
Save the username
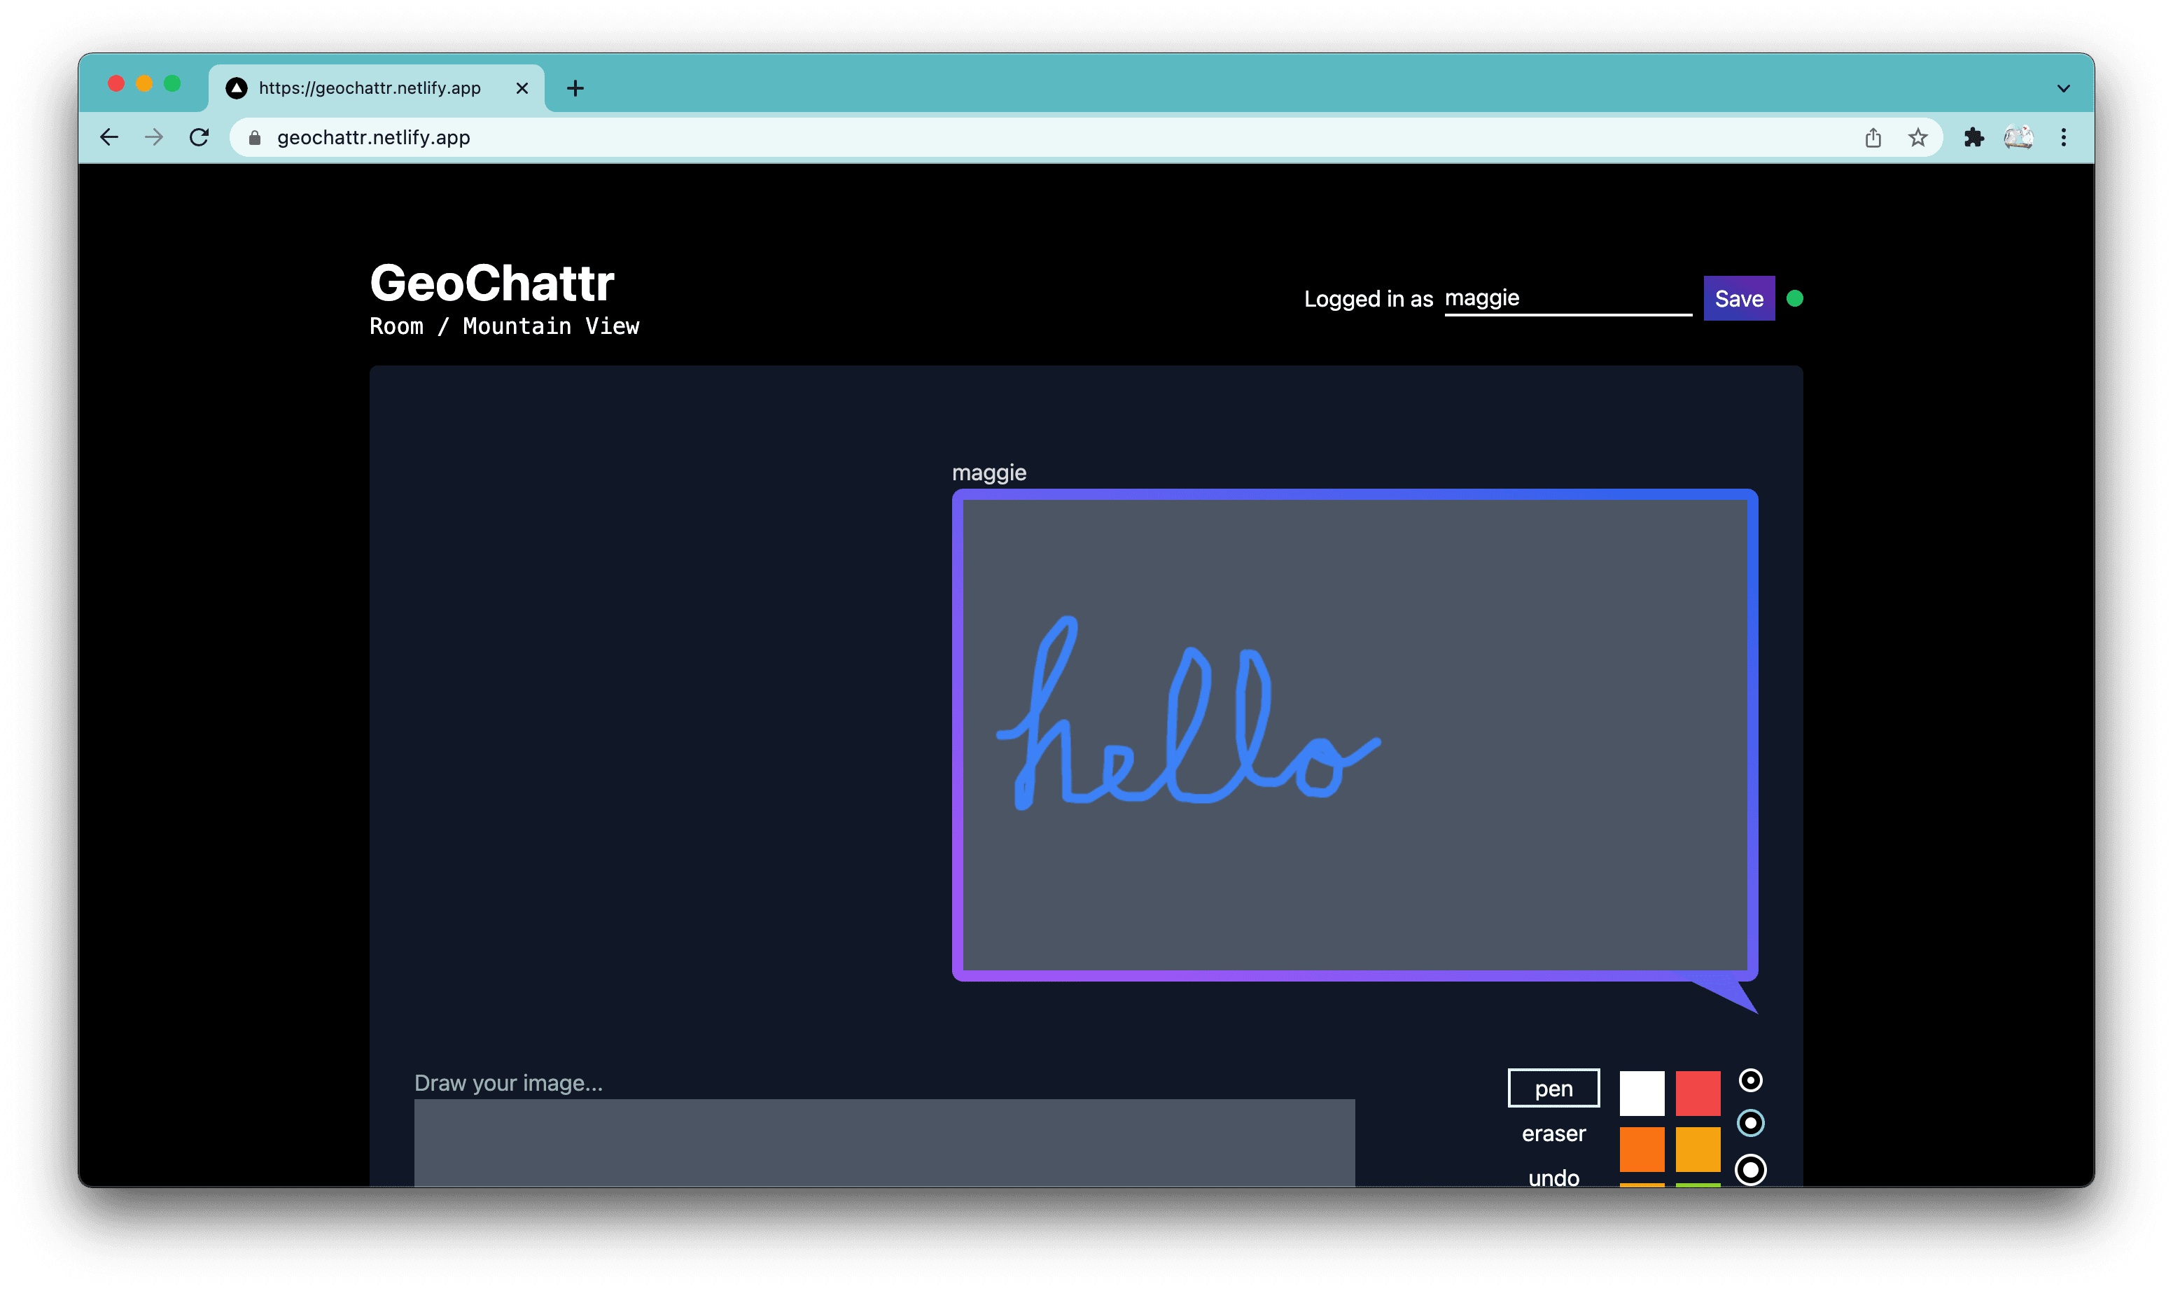click(1739, 298)
